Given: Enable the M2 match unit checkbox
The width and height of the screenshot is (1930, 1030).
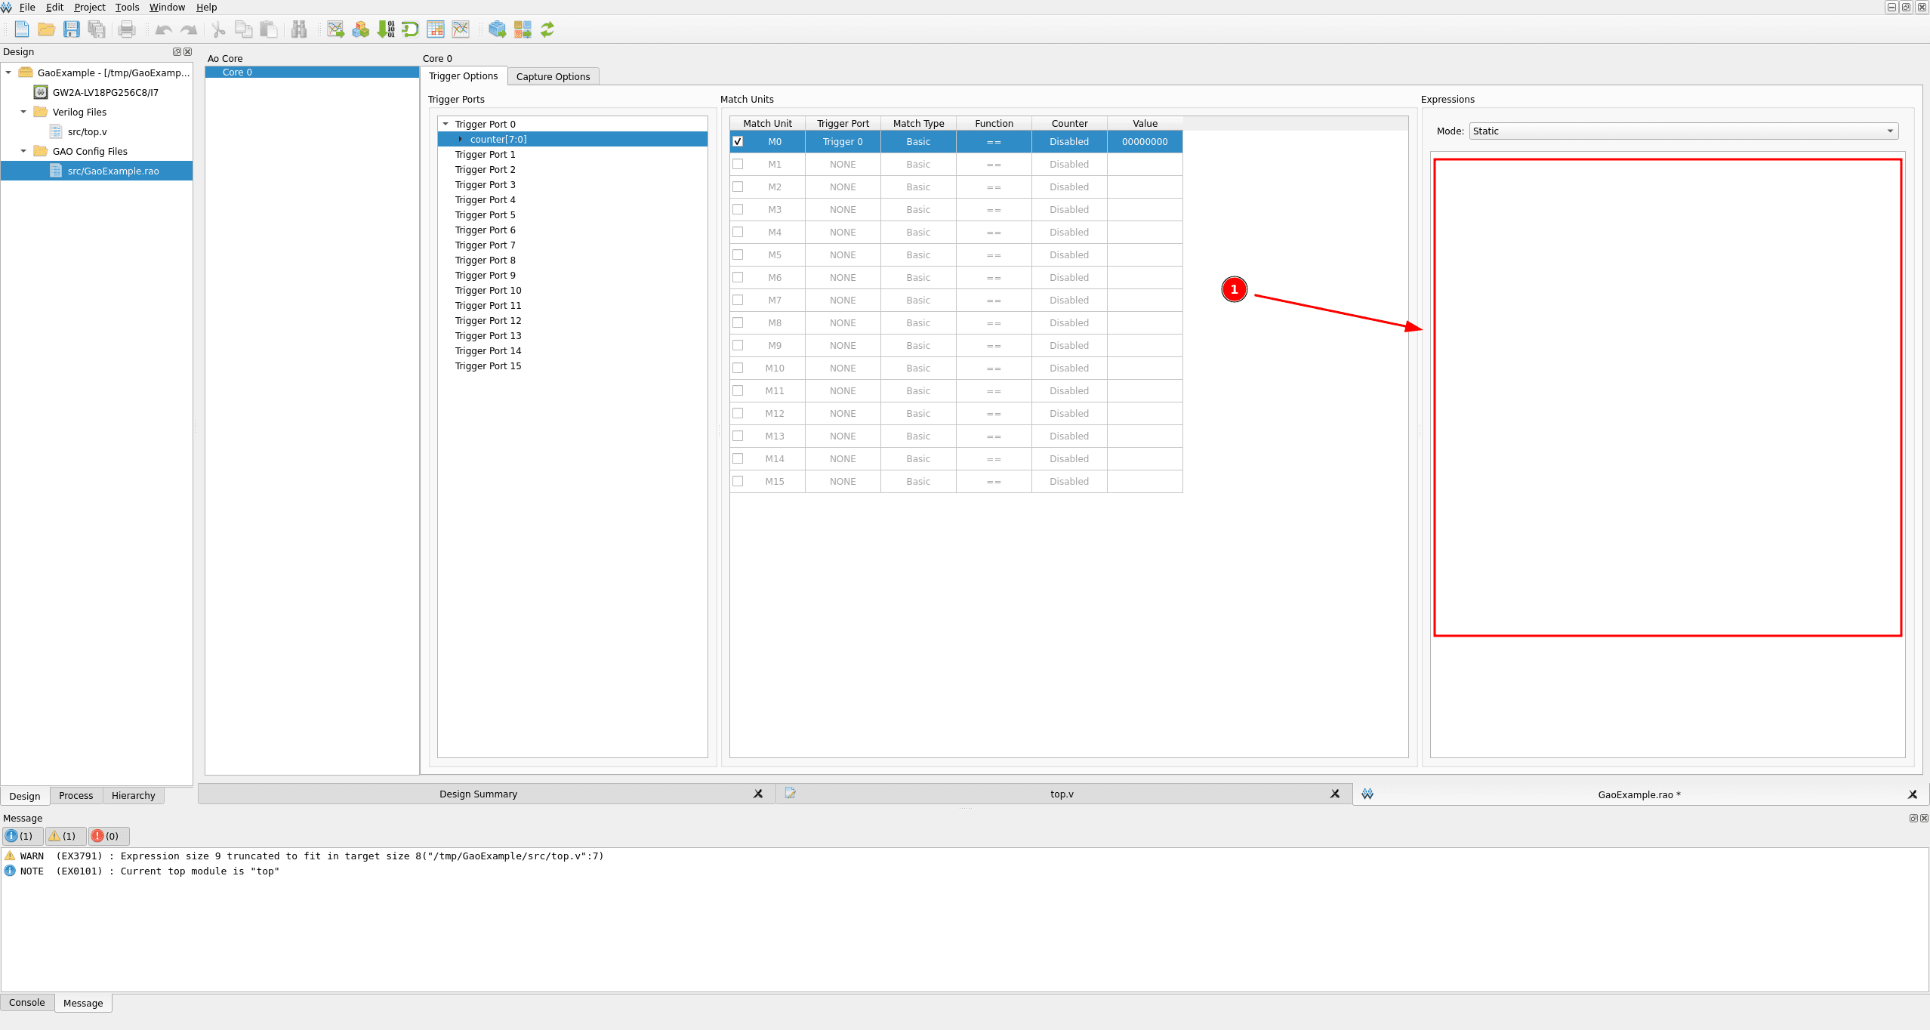Looking at the screenshot, I should [738, 187].
